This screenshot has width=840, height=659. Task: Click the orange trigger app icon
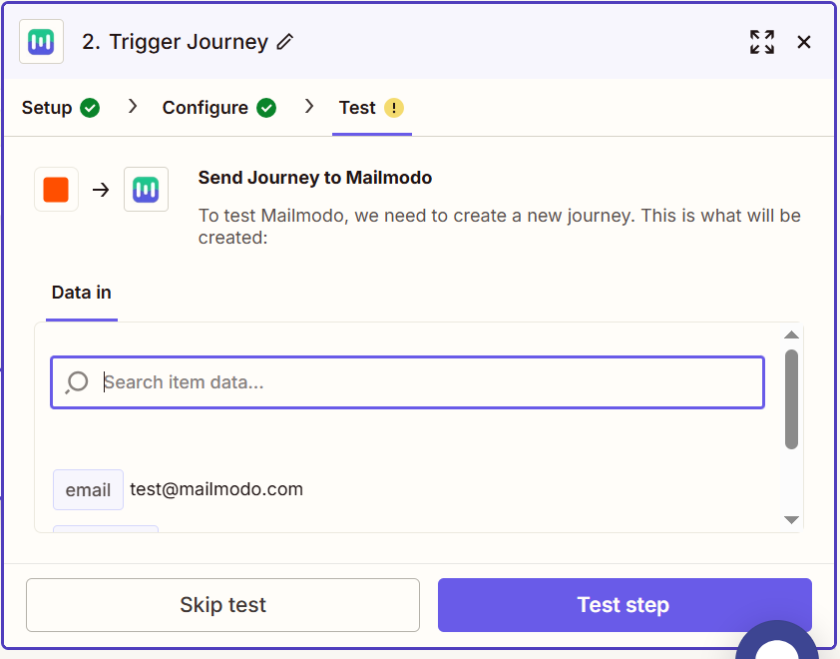[56, 190]
